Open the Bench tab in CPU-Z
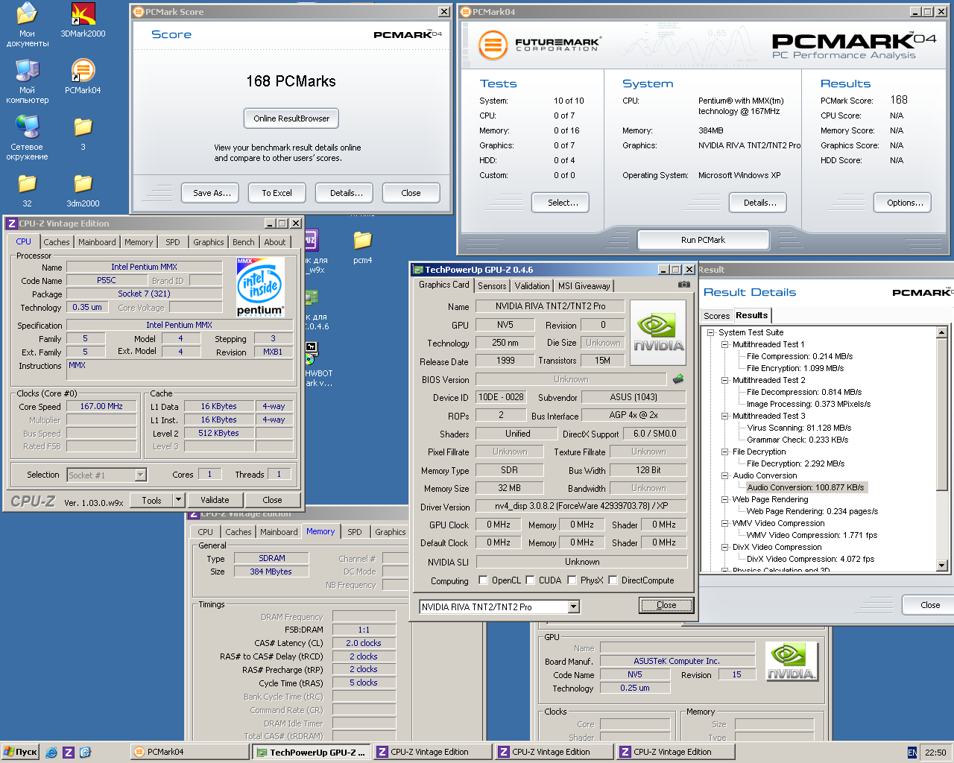The image size is (954, 763). [243, 242]
